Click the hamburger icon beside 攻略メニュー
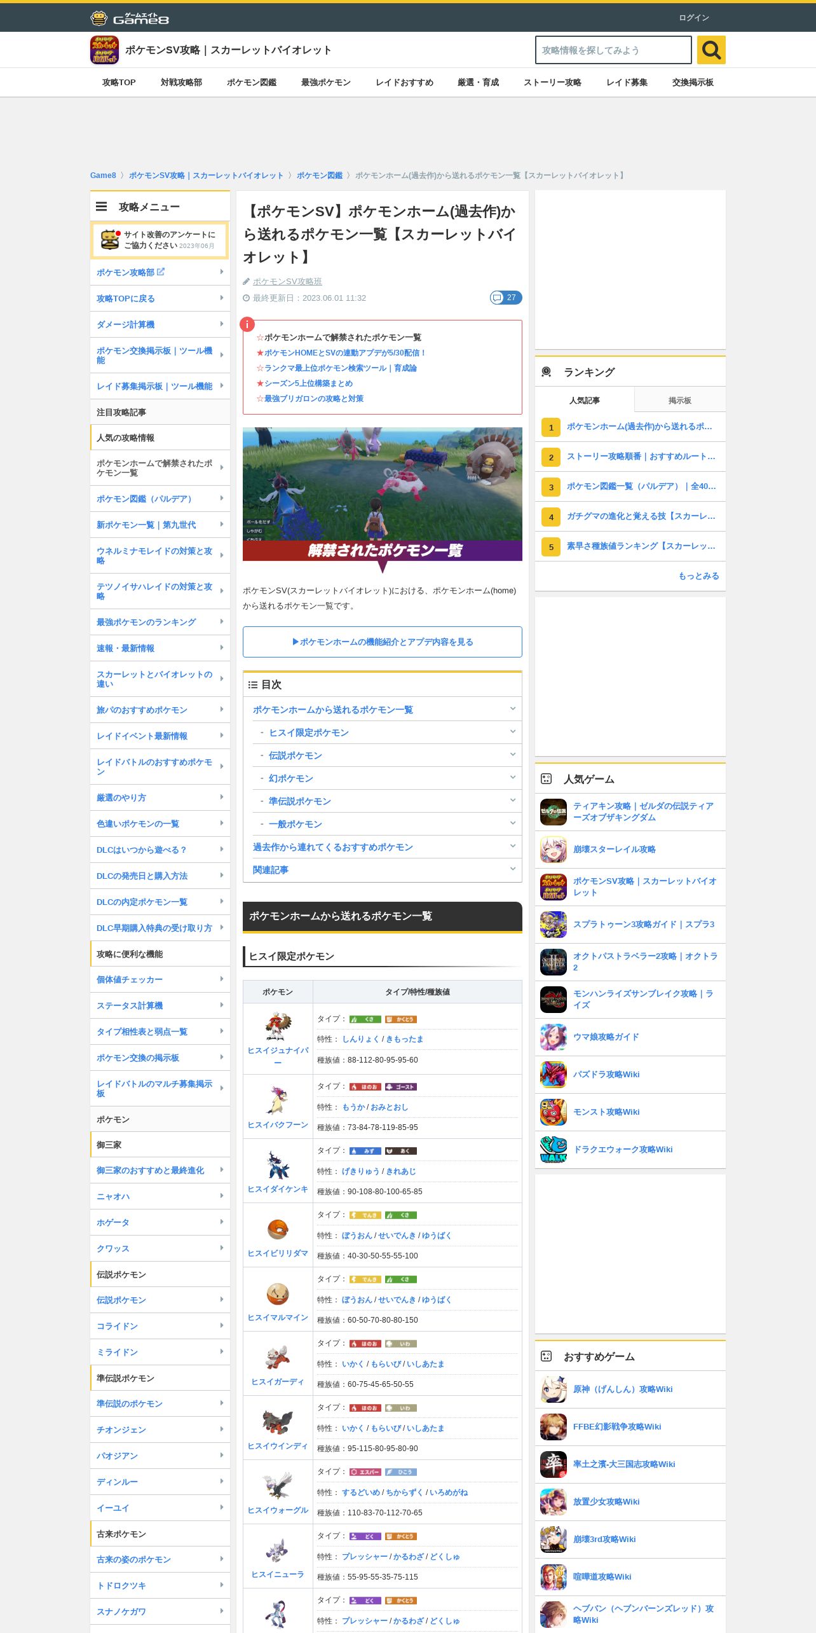This screenshot has height=1633, width=816. click(102, 207)
